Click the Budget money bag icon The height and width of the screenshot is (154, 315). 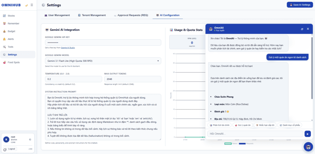(4, 31)
